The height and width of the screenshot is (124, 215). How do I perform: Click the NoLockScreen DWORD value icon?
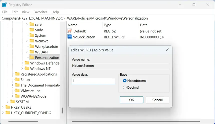click(x=70, y=37)
